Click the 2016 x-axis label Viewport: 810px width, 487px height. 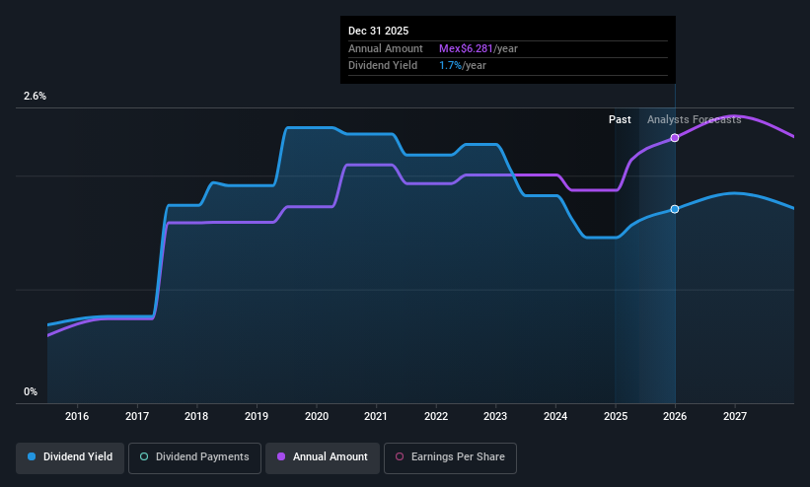click(77, 416)
